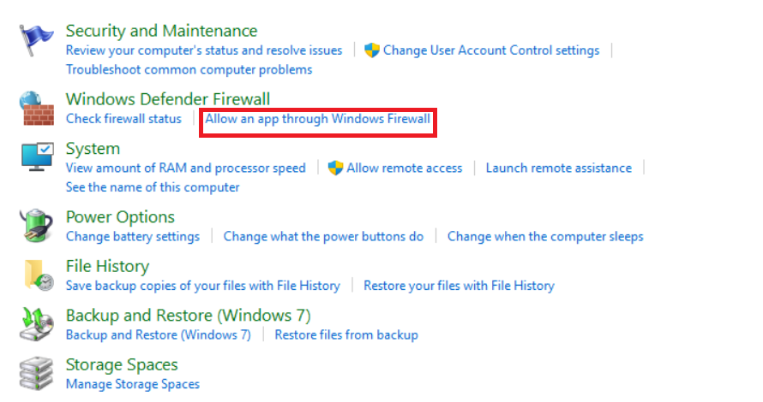The width and height of the screenshot is (763, 402).
Task: Click the System monitor icon
Action: (36, 158)
